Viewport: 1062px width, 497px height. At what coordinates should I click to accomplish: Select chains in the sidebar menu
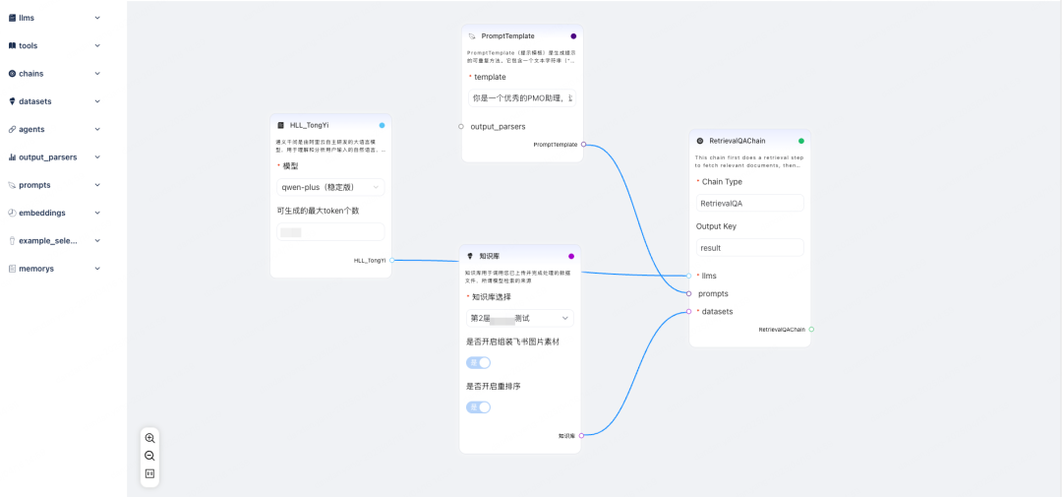pyautogui.click(x=31, y=73)
